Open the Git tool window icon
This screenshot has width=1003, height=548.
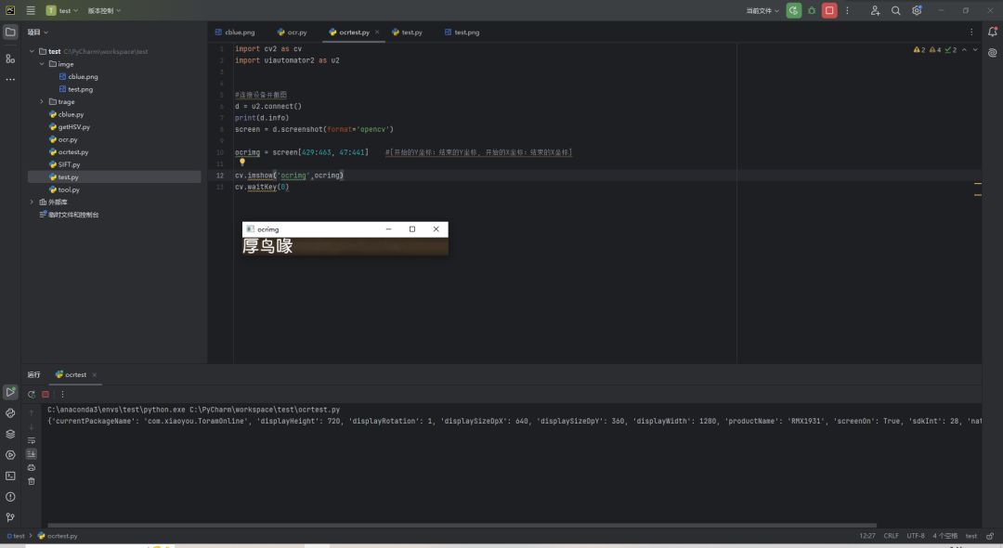click(x=10, y=517)
